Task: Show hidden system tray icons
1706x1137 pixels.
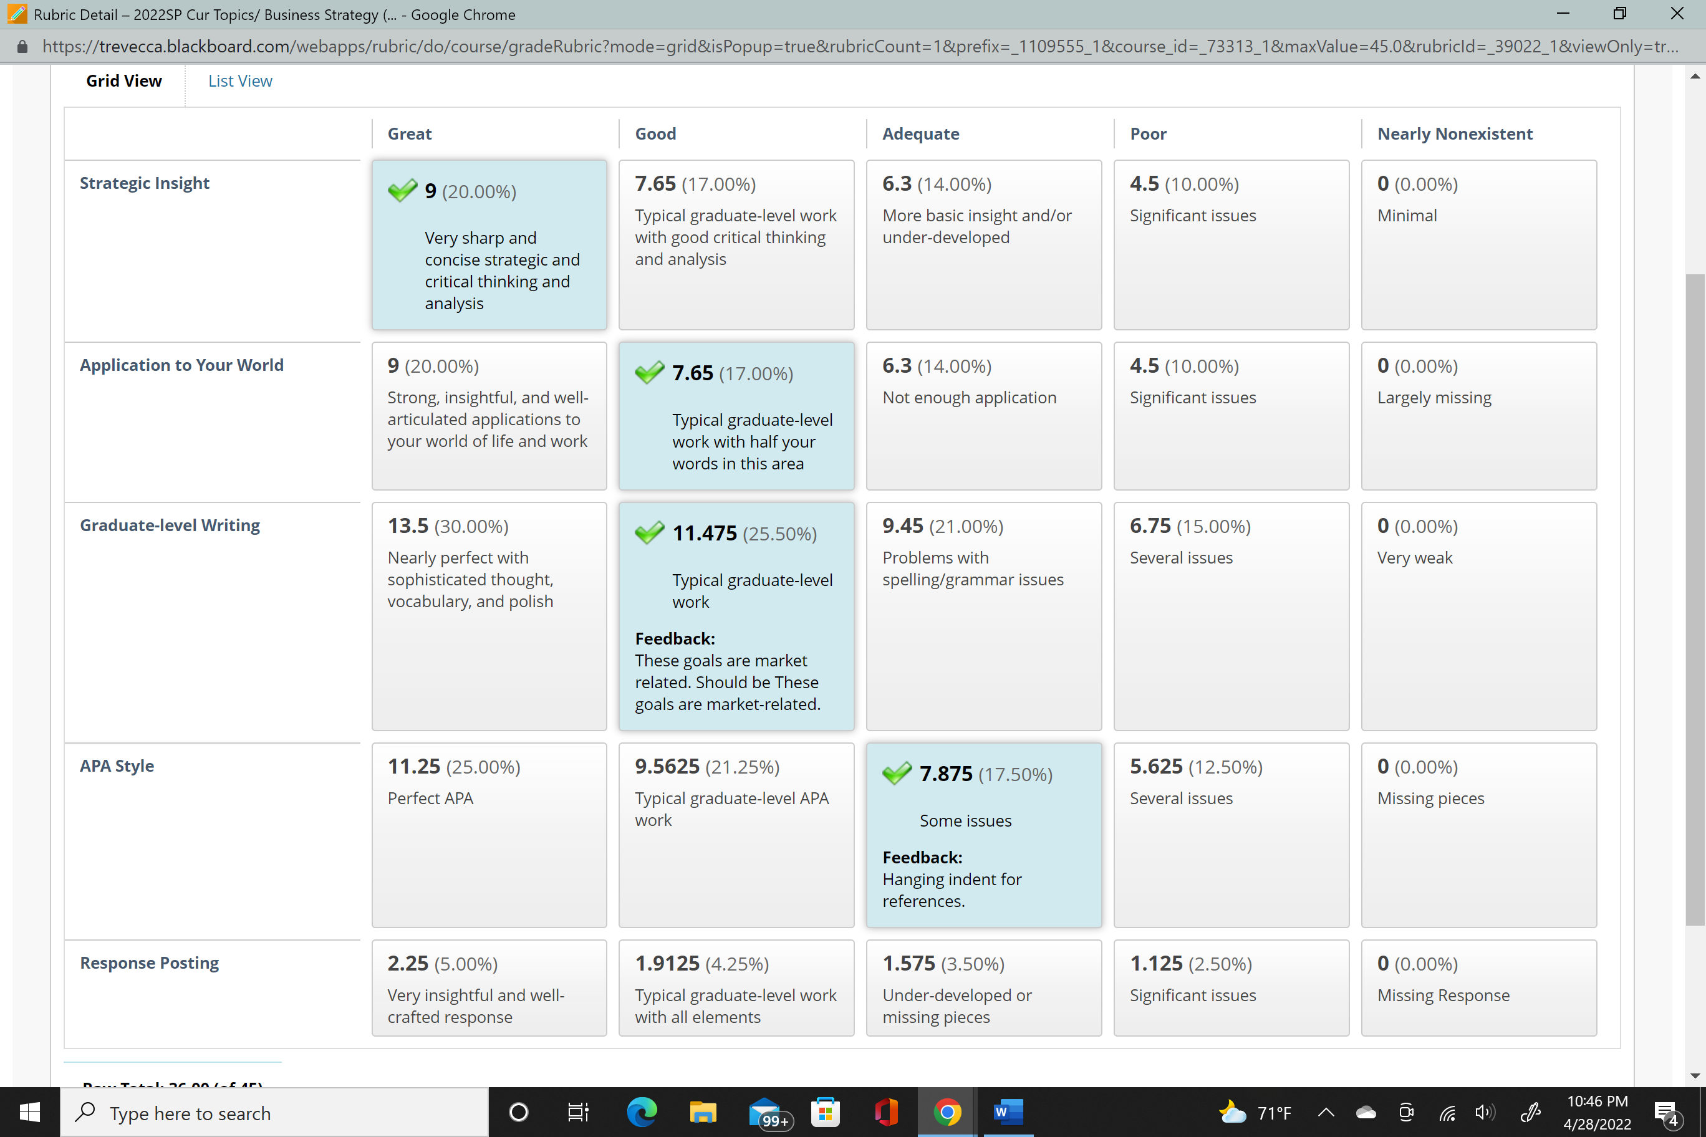Action: tap(1326, 1112)
